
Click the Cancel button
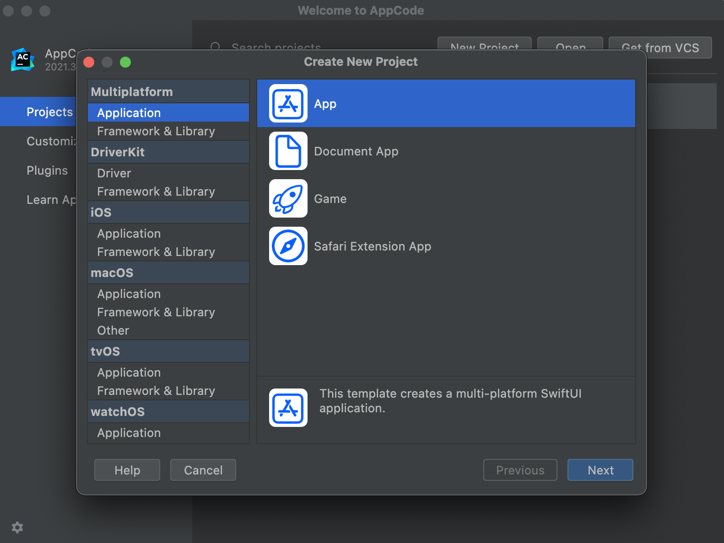203,470
